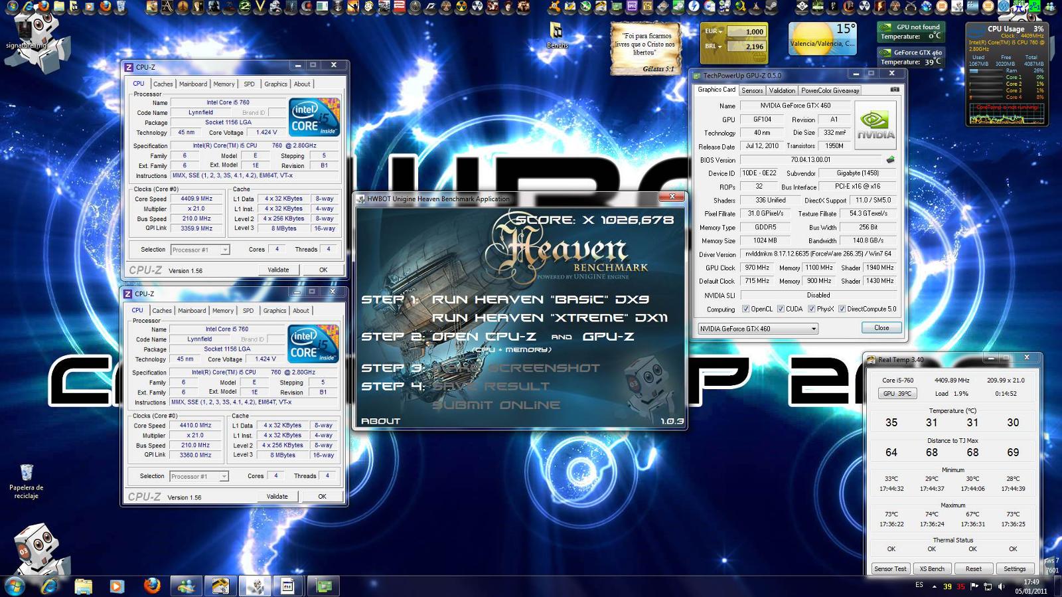The height and width of the screenshot is (597, 1062).
Task: Open PowerColor Giveaway tab in GPU-Z
Action: (x=830, y=90)
